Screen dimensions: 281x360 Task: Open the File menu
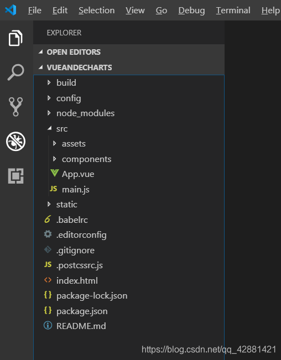point(35,11)
